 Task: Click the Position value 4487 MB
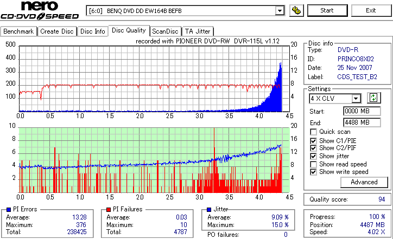pos(372,225)
